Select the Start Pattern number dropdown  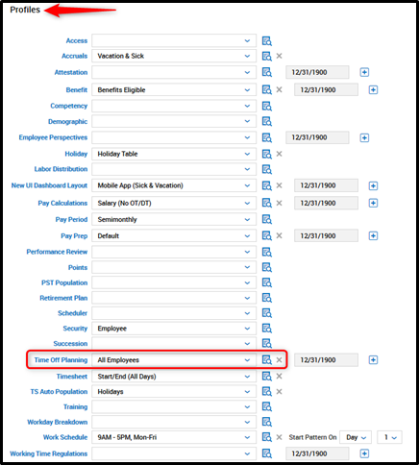(389, 437)
